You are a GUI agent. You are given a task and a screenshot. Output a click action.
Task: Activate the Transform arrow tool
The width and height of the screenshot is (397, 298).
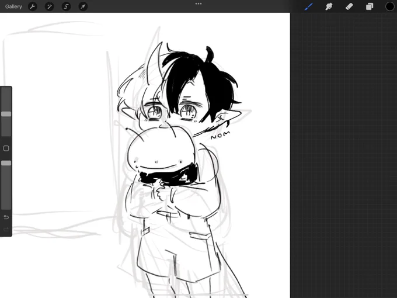[x=83, y=6]
